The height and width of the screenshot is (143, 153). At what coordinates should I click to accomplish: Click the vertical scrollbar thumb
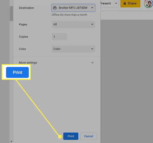(11, 14)
